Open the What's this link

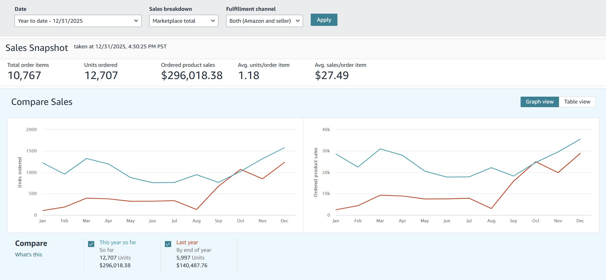(x=28, y=255)
